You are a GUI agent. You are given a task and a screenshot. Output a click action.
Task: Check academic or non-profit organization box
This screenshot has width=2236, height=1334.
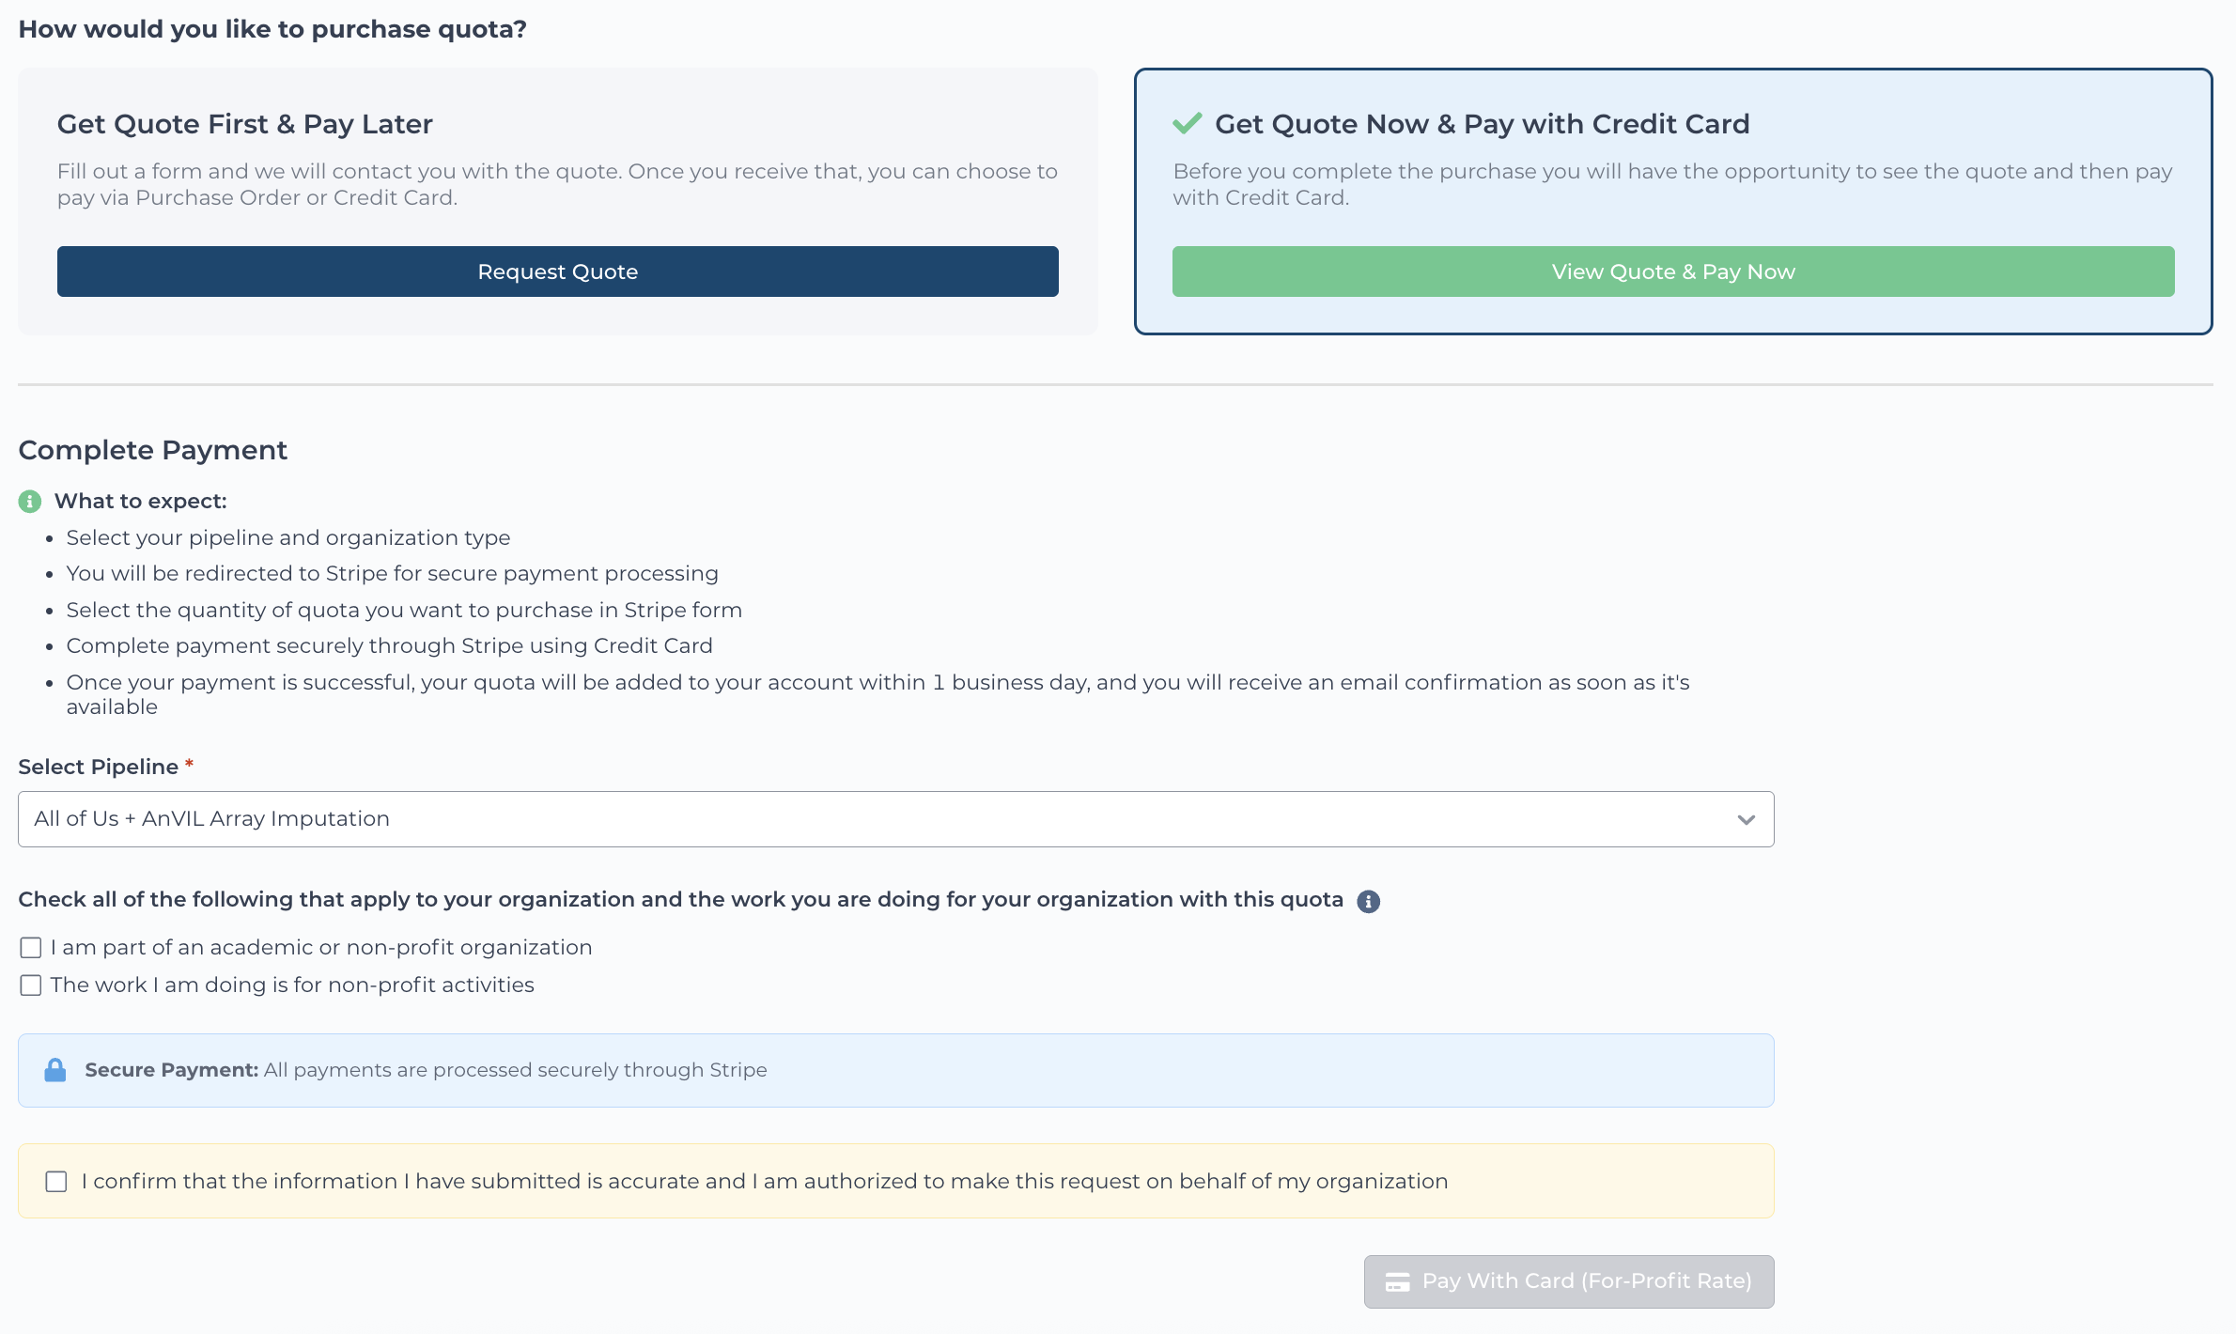pos(31,948)
